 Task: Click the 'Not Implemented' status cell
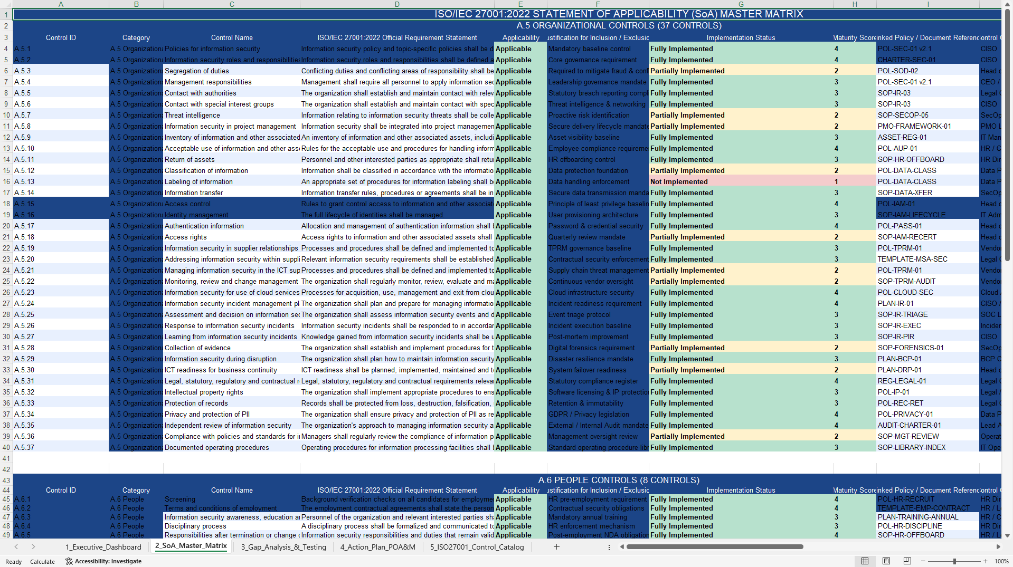click(x=741, y=181)
